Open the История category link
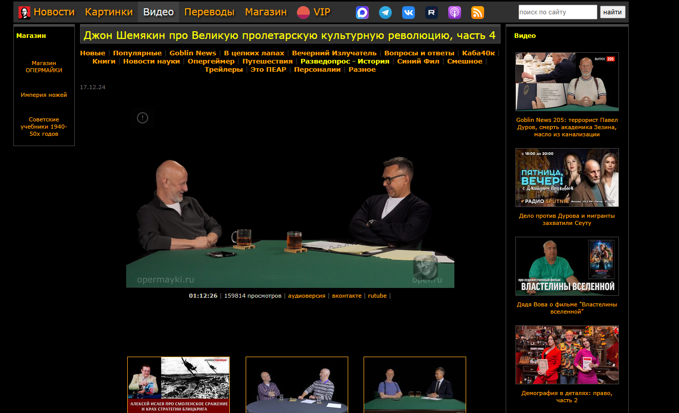This screenshot has height=413, width=679. (x=374, y=61)
